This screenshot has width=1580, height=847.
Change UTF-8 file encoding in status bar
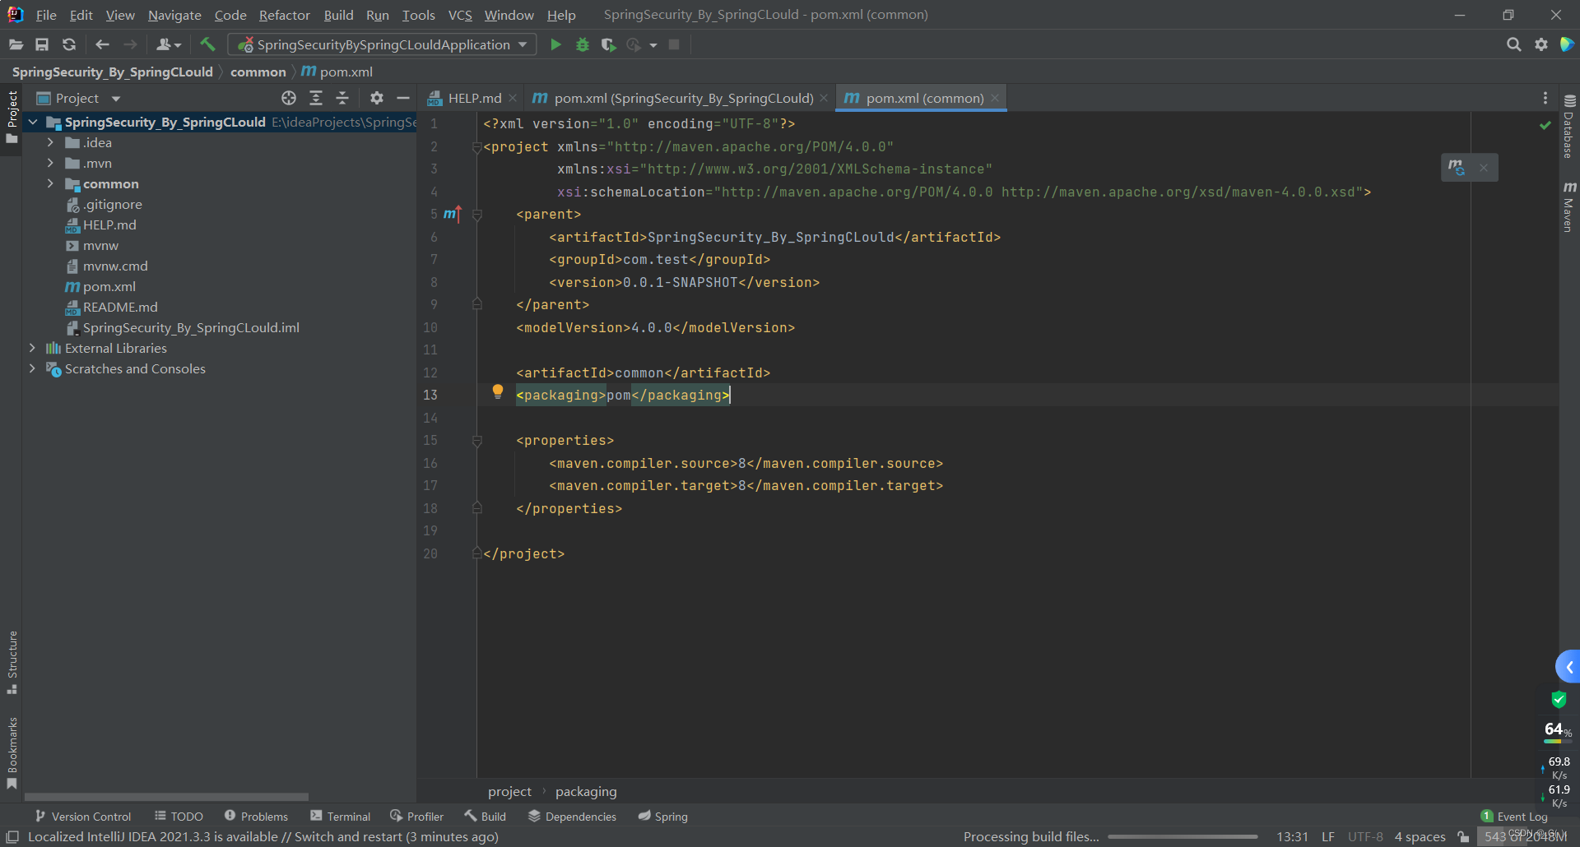1365,836
